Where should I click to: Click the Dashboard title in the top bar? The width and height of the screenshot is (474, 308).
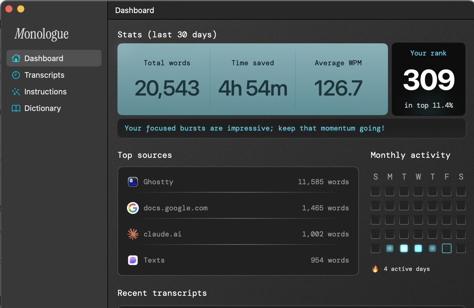click(134, 10)
